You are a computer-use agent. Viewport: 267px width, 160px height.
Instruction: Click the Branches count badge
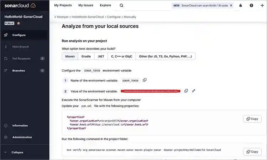pyautogui.click(x=42, y=70)
